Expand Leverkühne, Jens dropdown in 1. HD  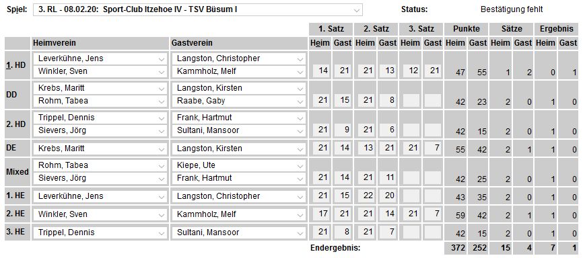(x=100, y=58)
